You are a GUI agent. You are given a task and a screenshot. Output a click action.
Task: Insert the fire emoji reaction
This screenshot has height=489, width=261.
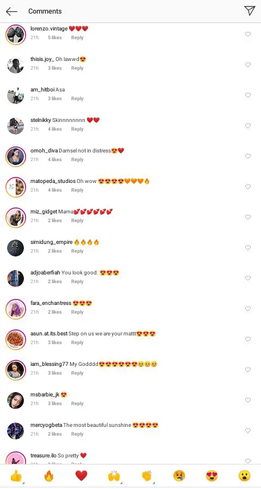click(x=49, y=476)
